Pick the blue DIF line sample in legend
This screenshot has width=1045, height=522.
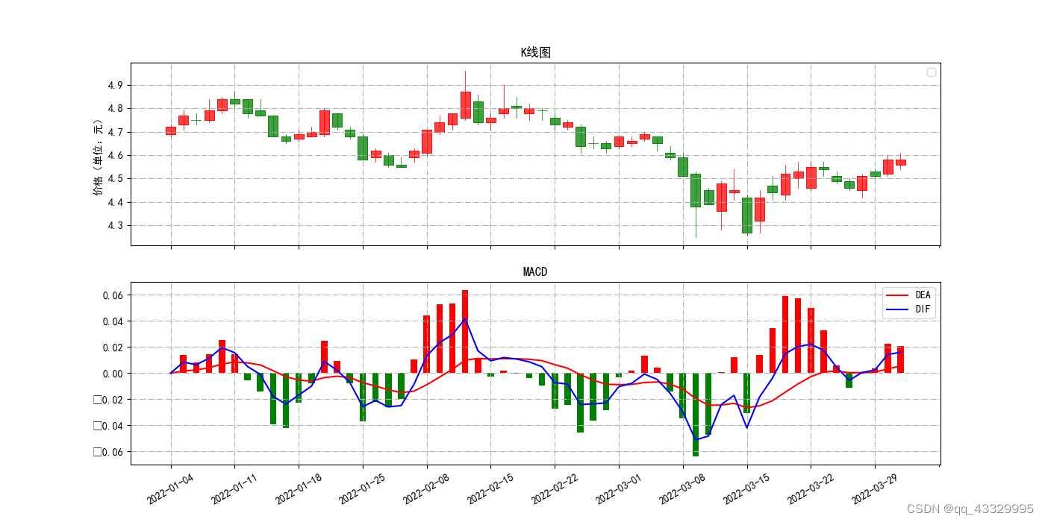pyautogui.click(x=898, y=309)
